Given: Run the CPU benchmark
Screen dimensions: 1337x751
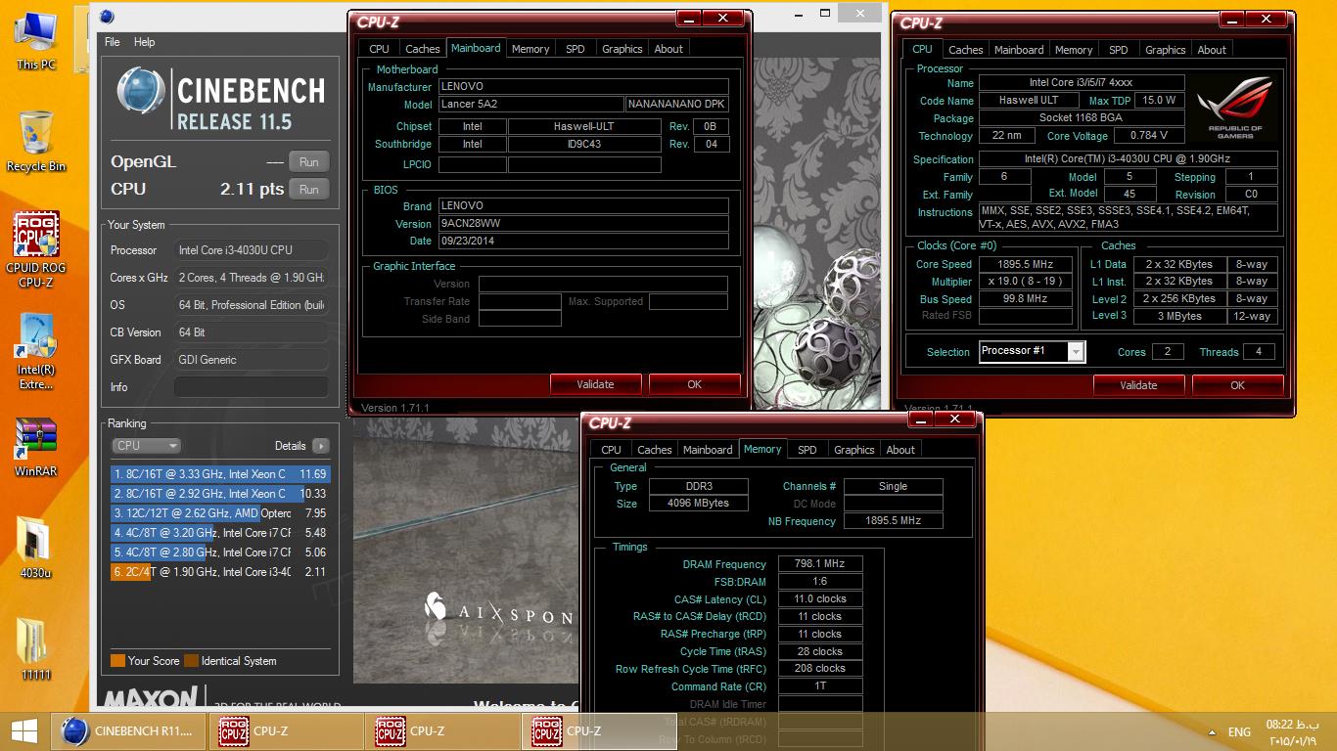Looking at the screenshot, I should click(308, 190).
